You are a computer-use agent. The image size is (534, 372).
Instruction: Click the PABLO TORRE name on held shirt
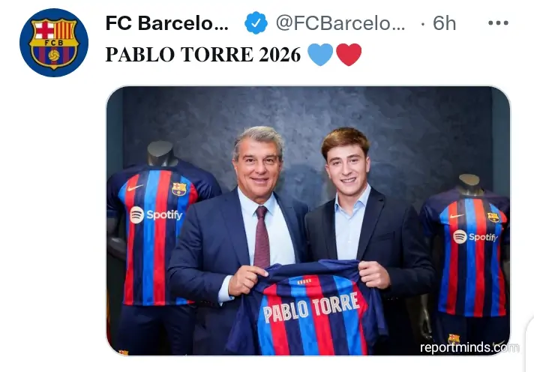tap(310, 306)
